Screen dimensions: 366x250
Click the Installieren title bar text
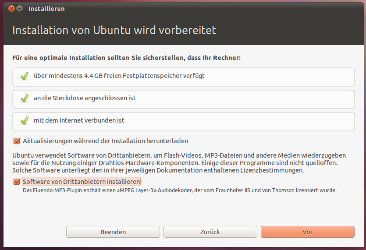46,9
